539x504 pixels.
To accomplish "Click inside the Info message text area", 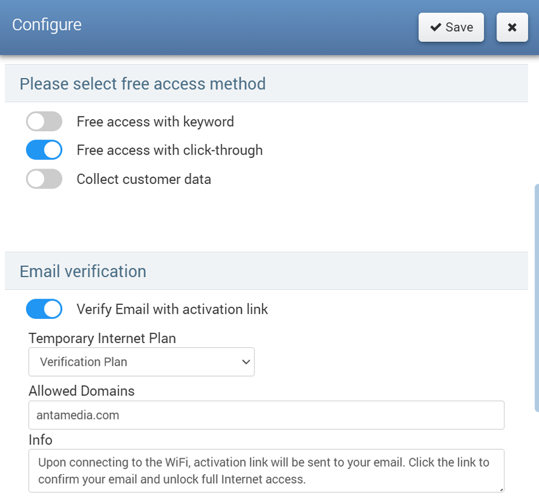I will [266, 471].
